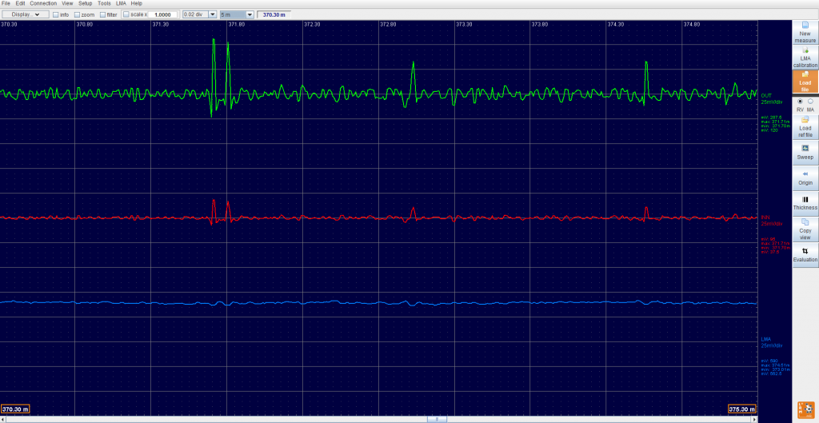Screen dimensions: 819x423
Task: Click the Copy view button
Action: point(805,229)
